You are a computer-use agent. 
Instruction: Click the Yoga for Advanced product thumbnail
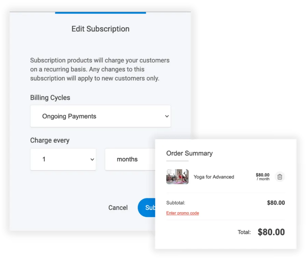pyautogui.click(x=177, y=177)
